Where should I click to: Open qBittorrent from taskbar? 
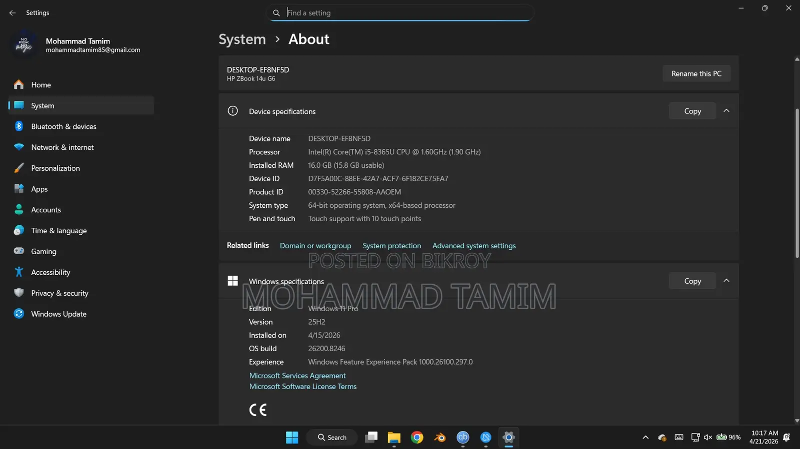coord(463,438)
